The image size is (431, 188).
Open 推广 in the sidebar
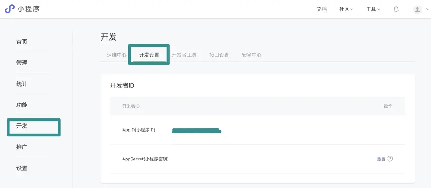(x=22, y=147)
